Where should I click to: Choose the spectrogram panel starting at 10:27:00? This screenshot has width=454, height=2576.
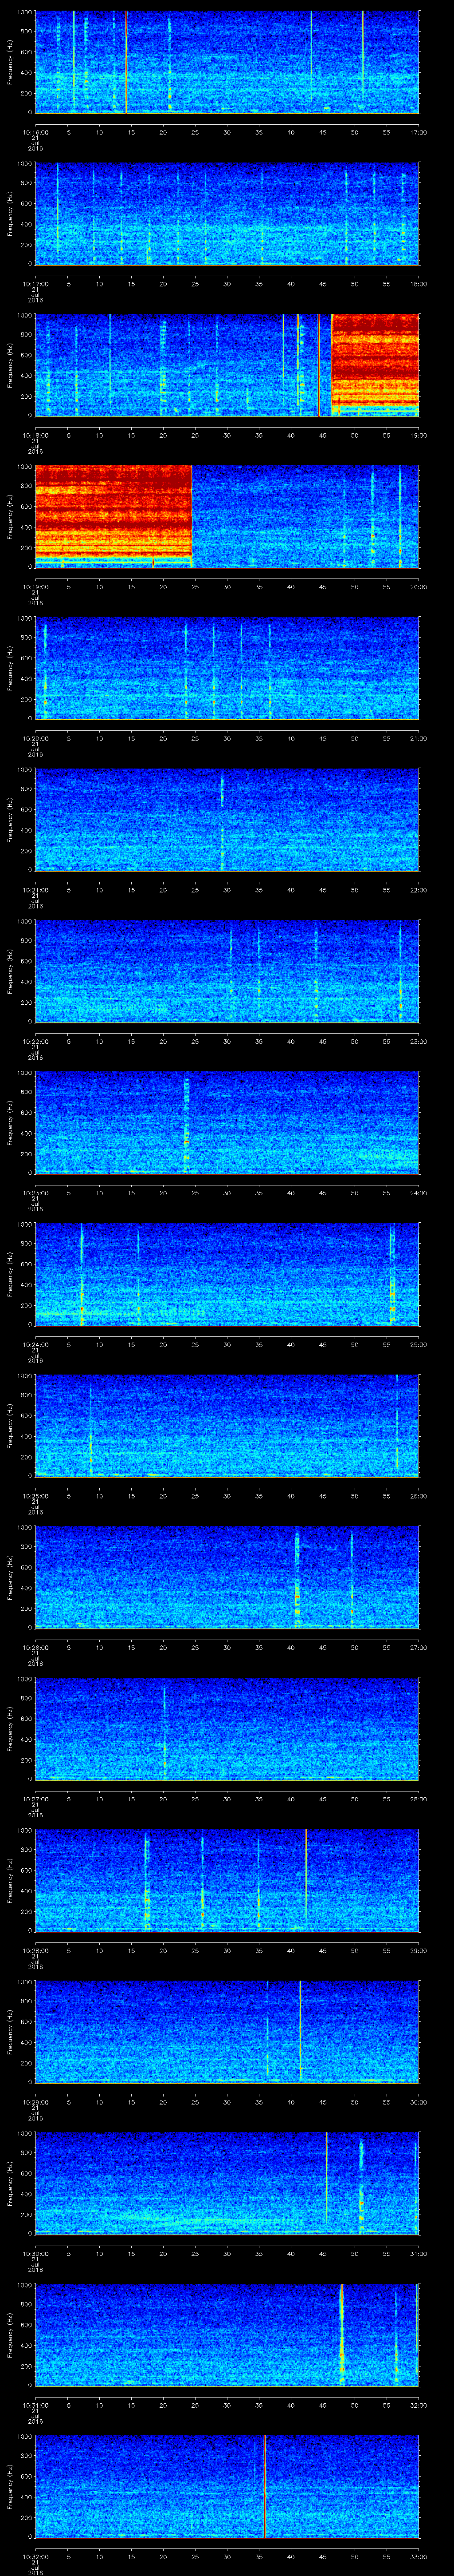coord(227,1729)
